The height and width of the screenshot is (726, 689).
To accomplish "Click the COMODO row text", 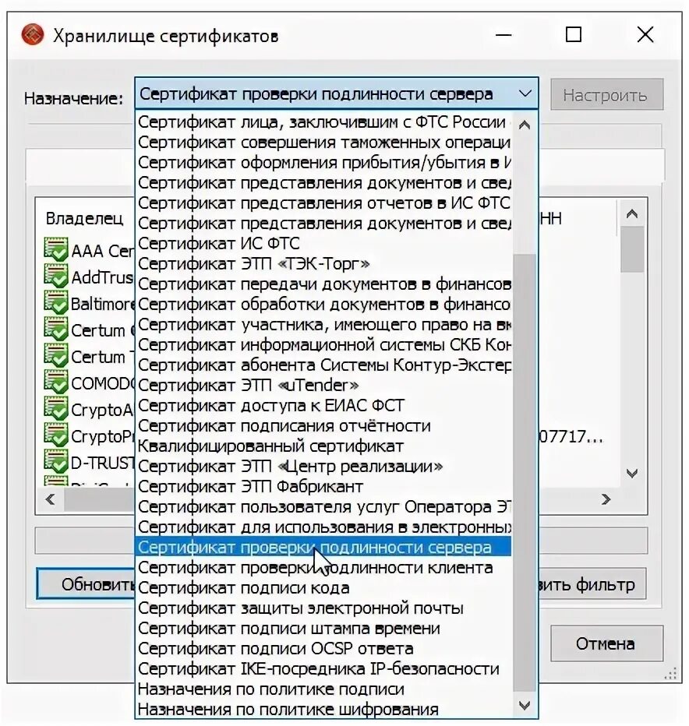I will [102, 383].
